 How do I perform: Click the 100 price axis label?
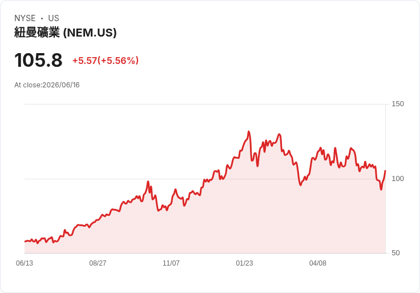point(398,179)
